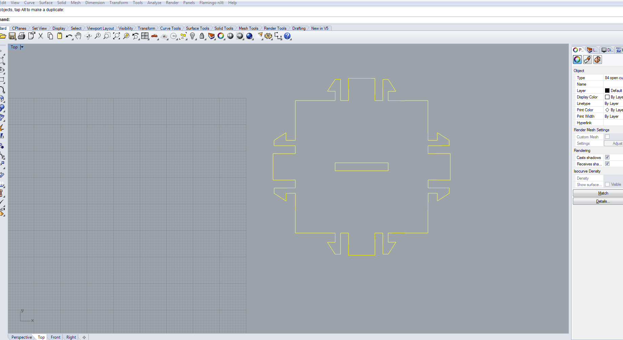Click the blue Help question mark icon

coord(287,36)
